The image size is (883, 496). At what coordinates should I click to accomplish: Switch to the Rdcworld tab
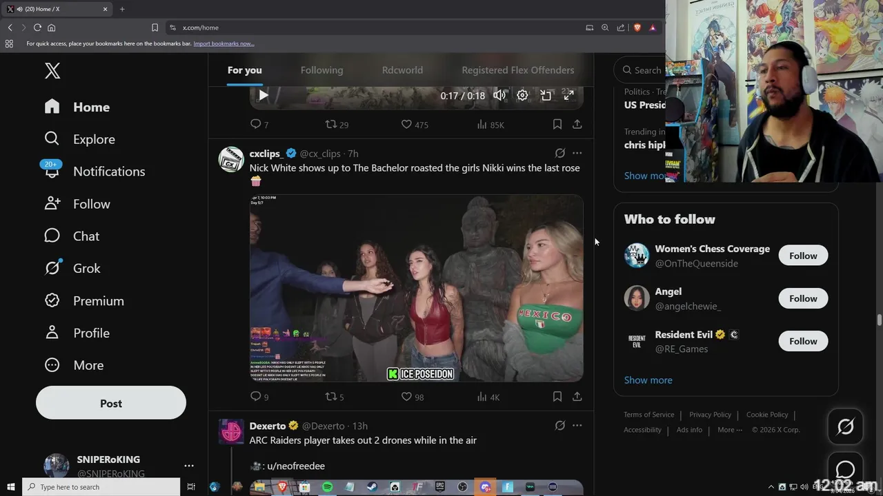click(402, 70)
